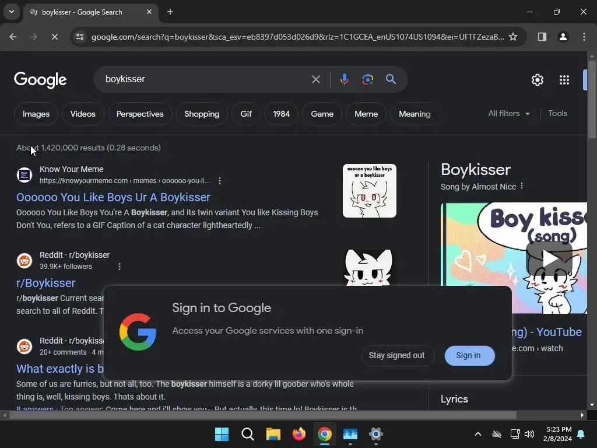Start voice search with microphone icon
The image size is (597, 448).
344,79
